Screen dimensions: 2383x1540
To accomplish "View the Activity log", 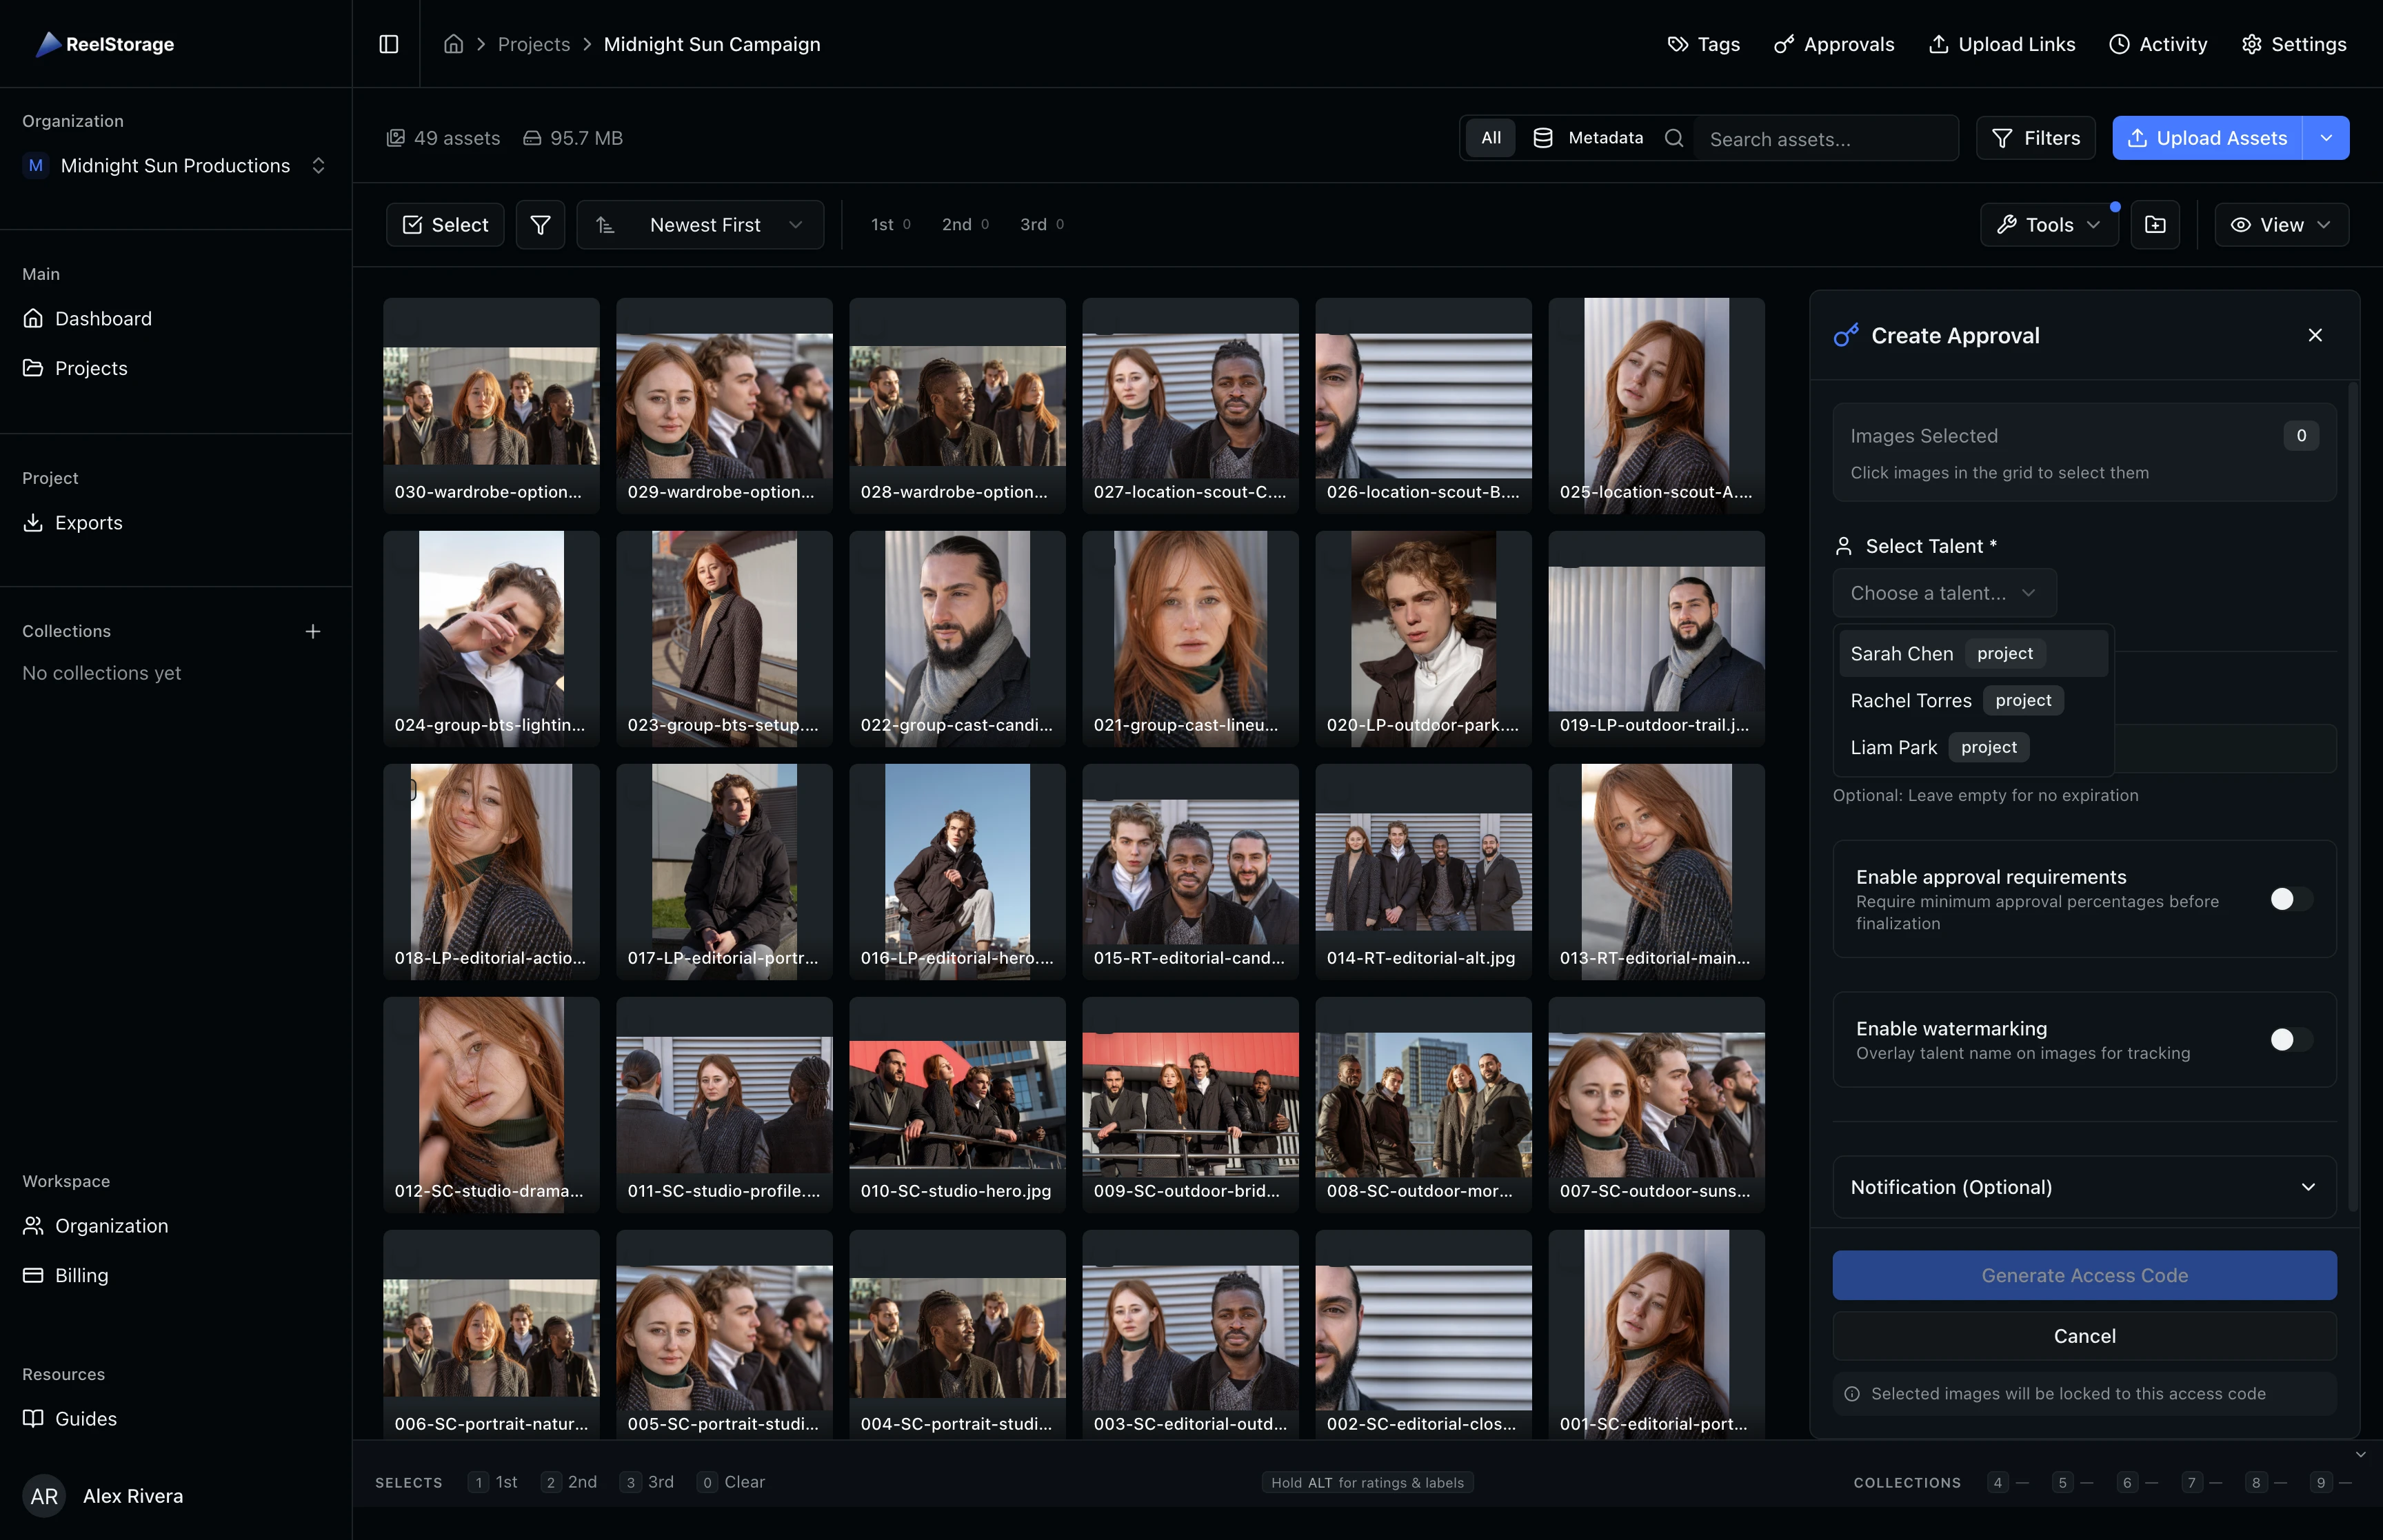I will tap(2158, 44).
